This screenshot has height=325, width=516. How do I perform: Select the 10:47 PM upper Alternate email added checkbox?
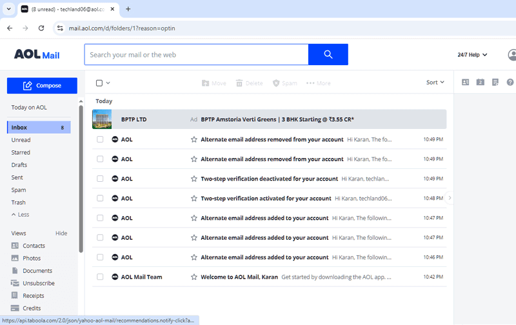point(100,218)
